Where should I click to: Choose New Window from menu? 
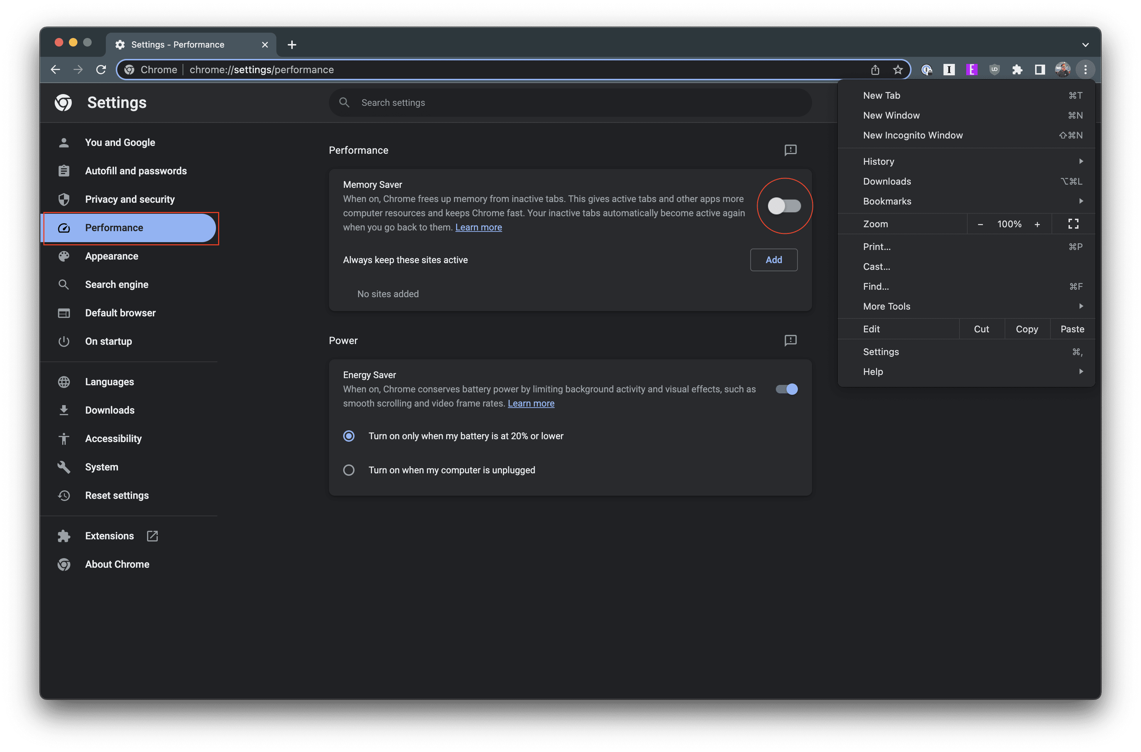coord(966,116)
